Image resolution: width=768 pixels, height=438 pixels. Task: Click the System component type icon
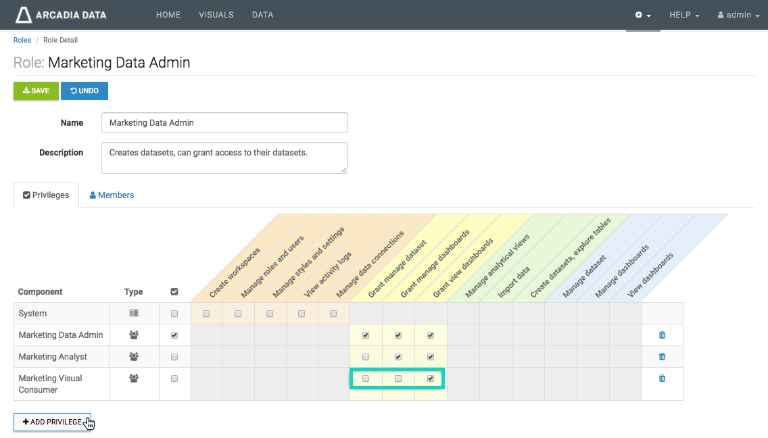pyautogui.click(x=134, y=314)
